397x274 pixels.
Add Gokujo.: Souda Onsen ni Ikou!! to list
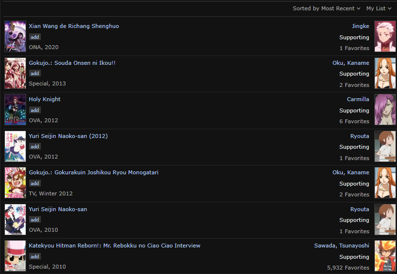pyautogui.click(x=34, y=74)
